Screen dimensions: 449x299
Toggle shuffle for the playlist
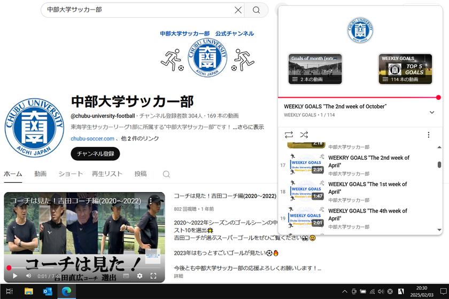click(304, 135)
